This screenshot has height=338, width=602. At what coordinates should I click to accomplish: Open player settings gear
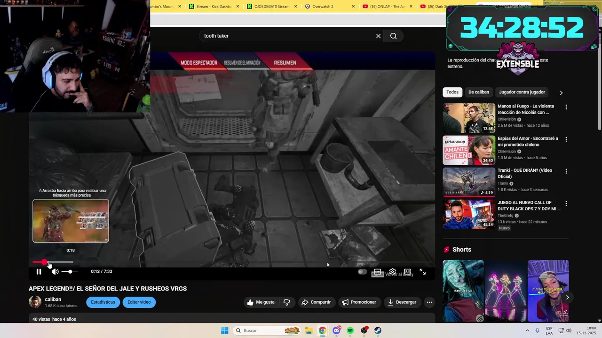click(392, 272)
